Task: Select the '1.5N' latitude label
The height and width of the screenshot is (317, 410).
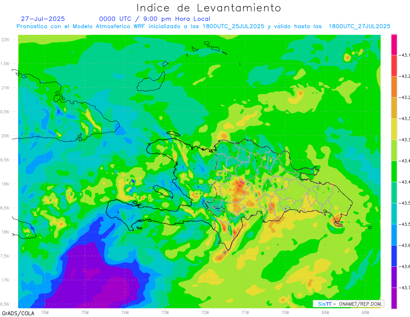Action: point(5,64)
